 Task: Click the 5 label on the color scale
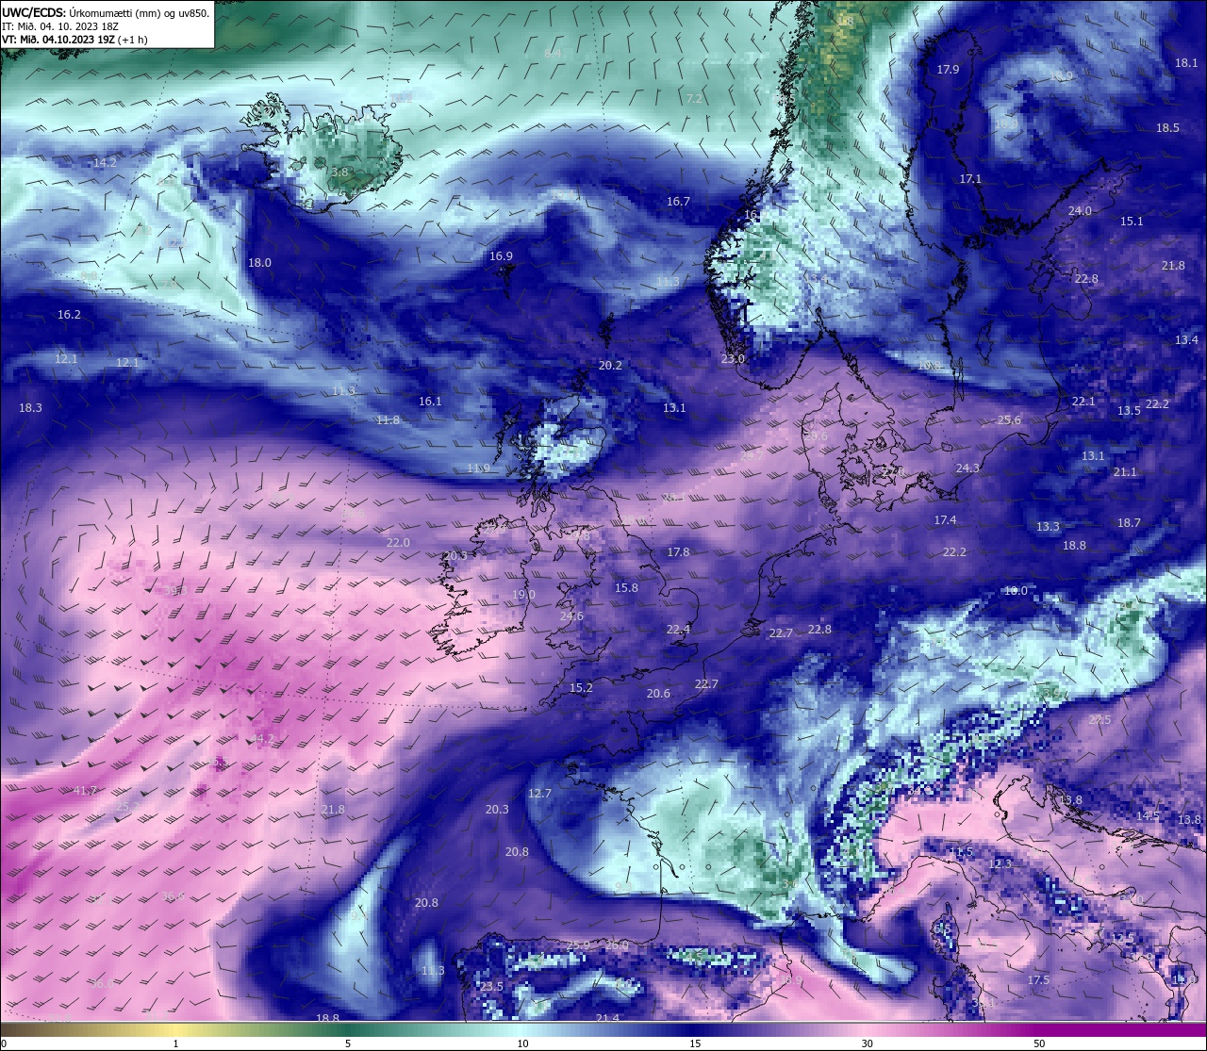(x=348, y=1043)
